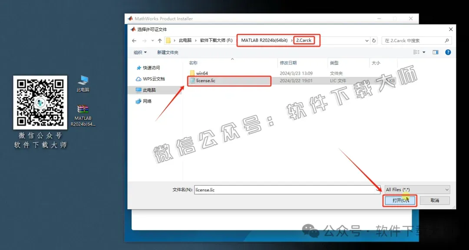
Task: Open the 组织 menu
Action: coord(140,53)
